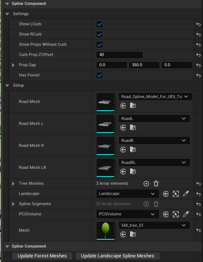Reset PCGVolume property to default
The height and width of the screenshot is (262, 203).
pos(198,214)
